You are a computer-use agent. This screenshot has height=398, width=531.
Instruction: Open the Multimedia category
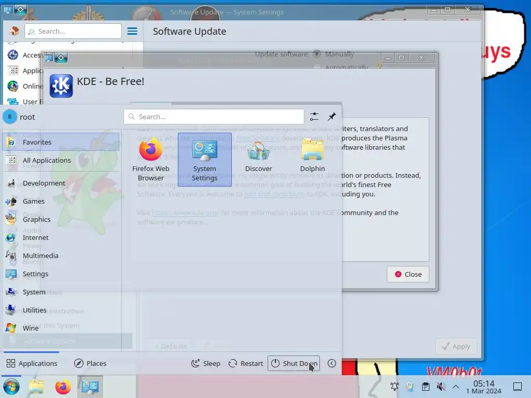click(61, 255)
